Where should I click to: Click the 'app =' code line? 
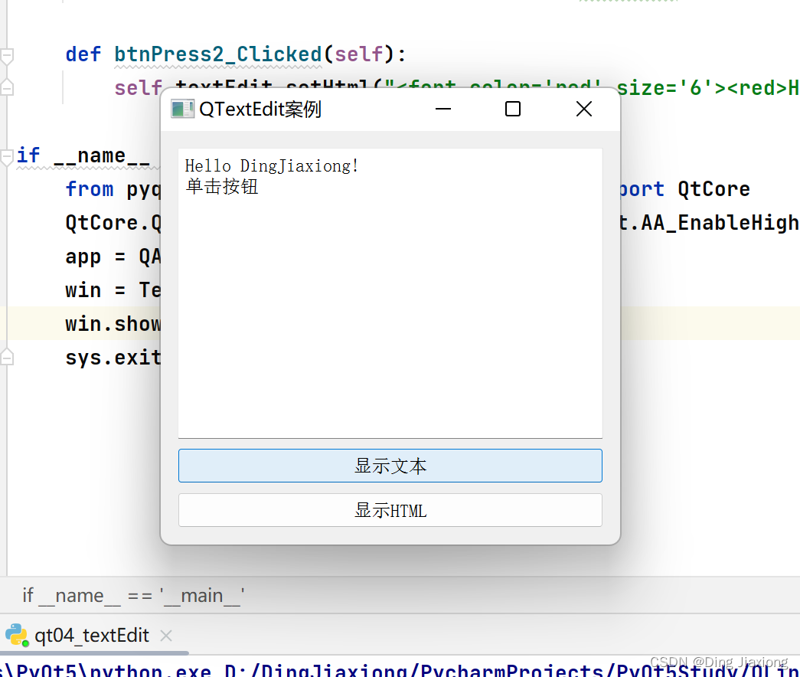click(x=113, y=257)
